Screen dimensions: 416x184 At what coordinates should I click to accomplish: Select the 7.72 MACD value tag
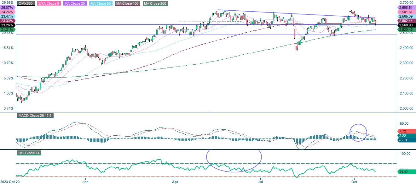[406, 132]
